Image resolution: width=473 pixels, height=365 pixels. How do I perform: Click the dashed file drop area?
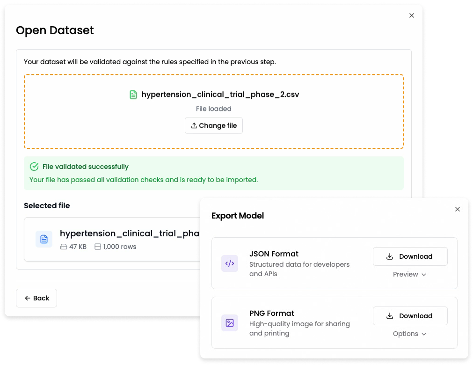pyautogui.click(x=213, y=112)
